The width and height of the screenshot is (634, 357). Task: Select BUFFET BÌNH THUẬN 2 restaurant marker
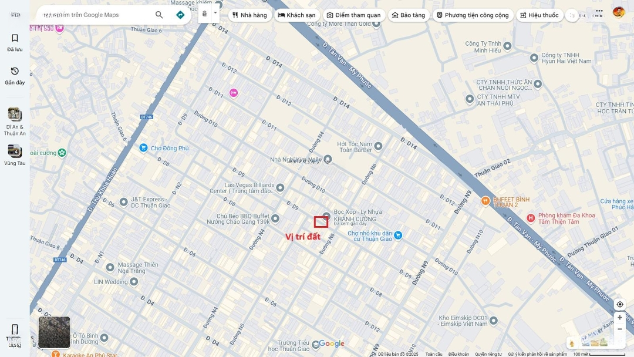pos(485,201)
